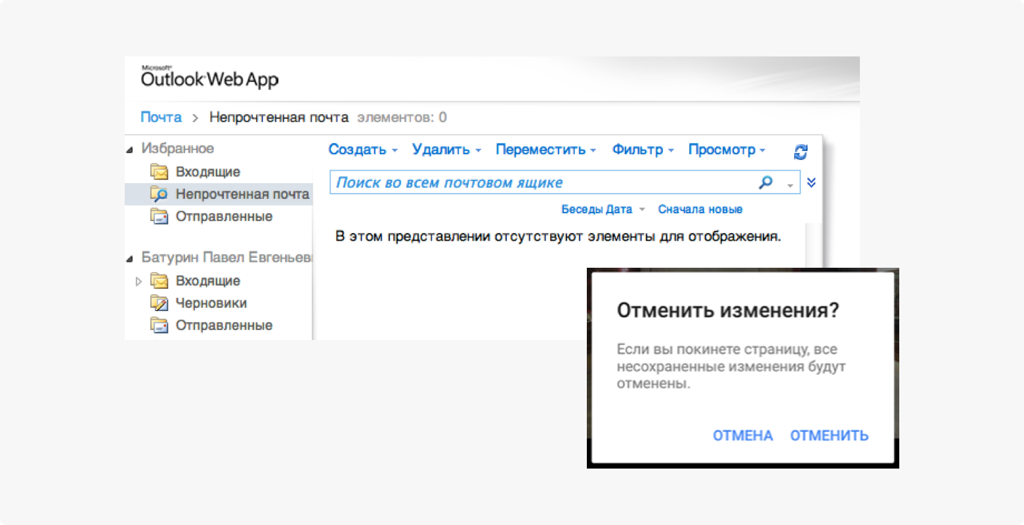This screenshot has width=1024, height=525.
Task: Click the search magnifier icon
Action: [765, 182]
